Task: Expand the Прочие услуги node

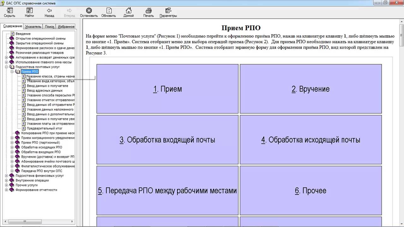Action: 7,185
